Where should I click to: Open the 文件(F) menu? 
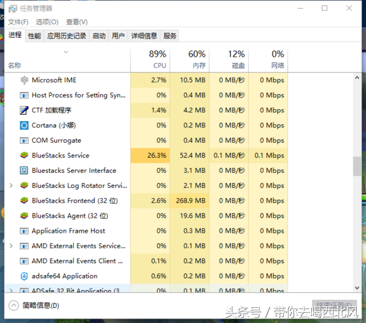[18, 22]
